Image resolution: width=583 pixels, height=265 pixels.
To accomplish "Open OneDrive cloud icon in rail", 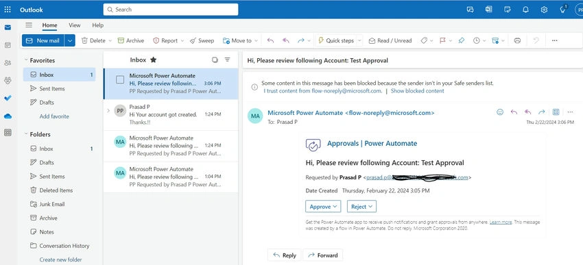I will click(x=8, y=116).
